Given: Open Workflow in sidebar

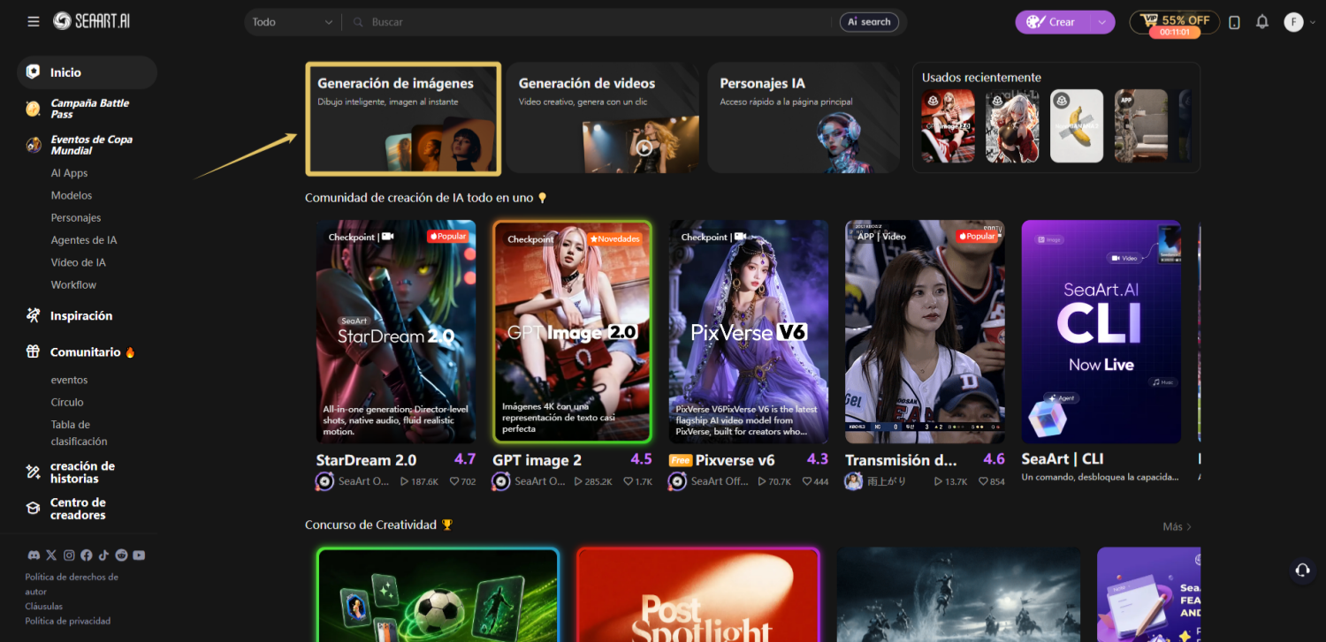Looking at the screenshot, I should pyautogui.click(x=73, y=284).
